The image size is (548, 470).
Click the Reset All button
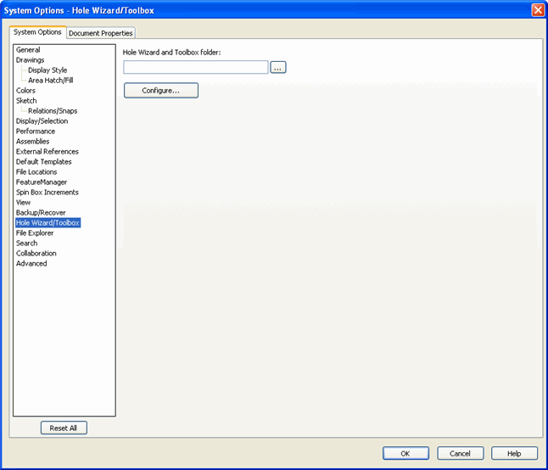[x=64, y=428]
